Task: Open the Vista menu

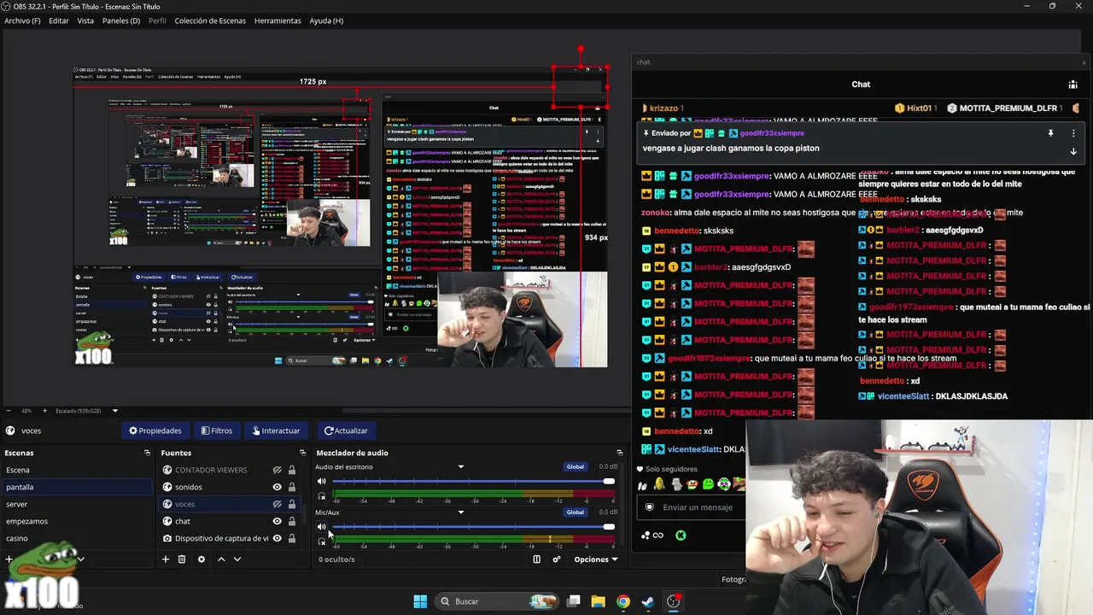Action: [85, 20]
